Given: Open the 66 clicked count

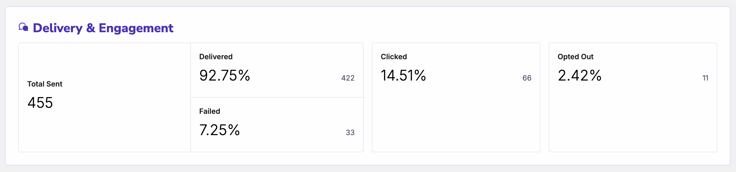Looking at the screenshot, I should pyautogui.click(x=527, y=78).
